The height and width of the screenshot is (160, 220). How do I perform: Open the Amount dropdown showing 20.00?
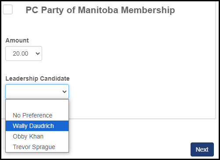click(x=24, y=53)
